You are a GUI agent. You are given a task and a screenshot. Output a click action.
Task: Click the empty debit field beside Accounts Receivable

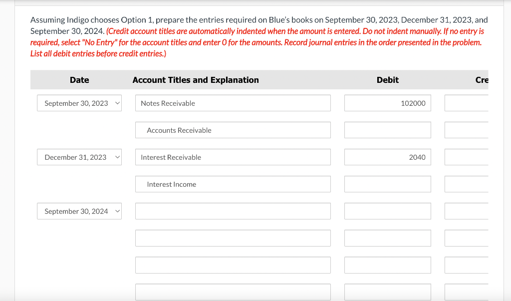click(387, 130)
